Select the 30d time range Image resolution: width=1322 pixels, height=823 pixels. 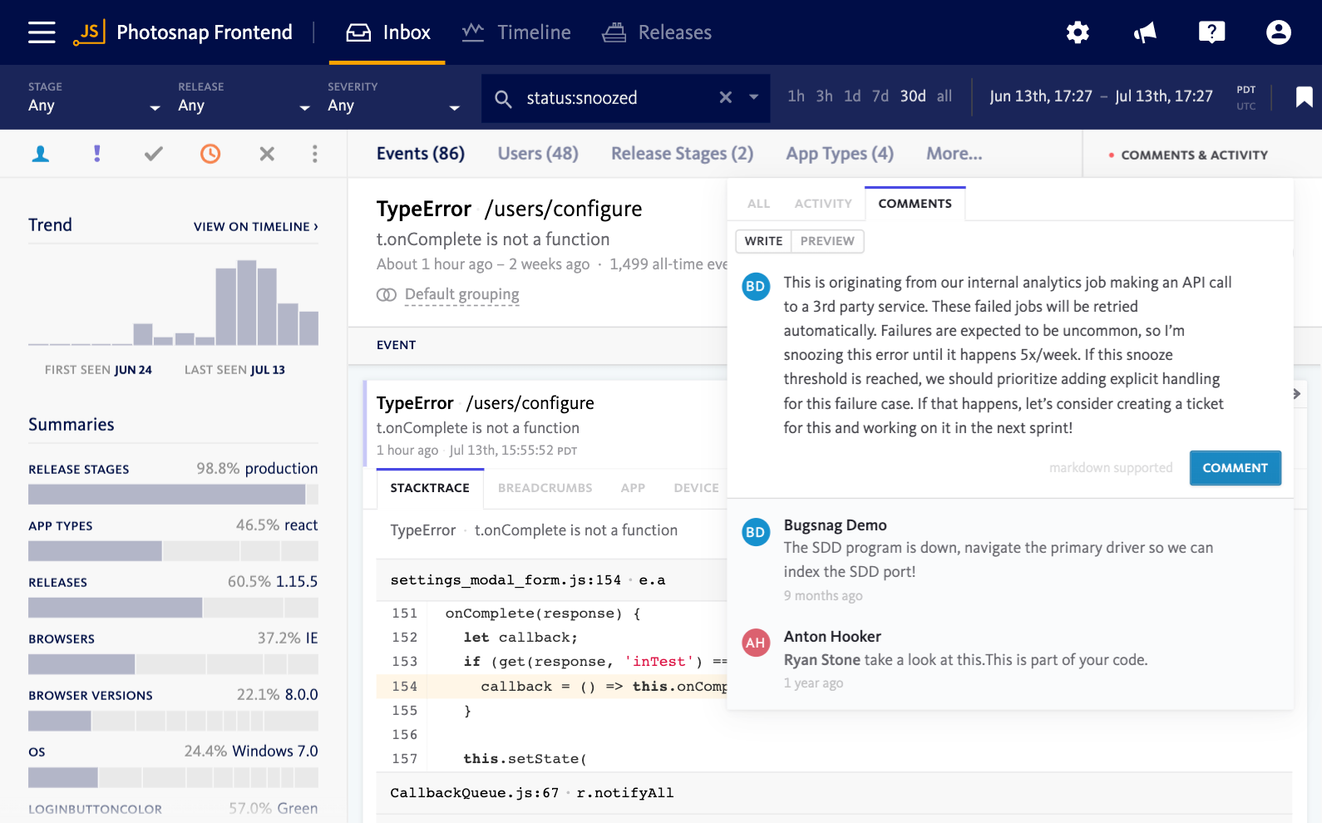(x=913, y=96)
